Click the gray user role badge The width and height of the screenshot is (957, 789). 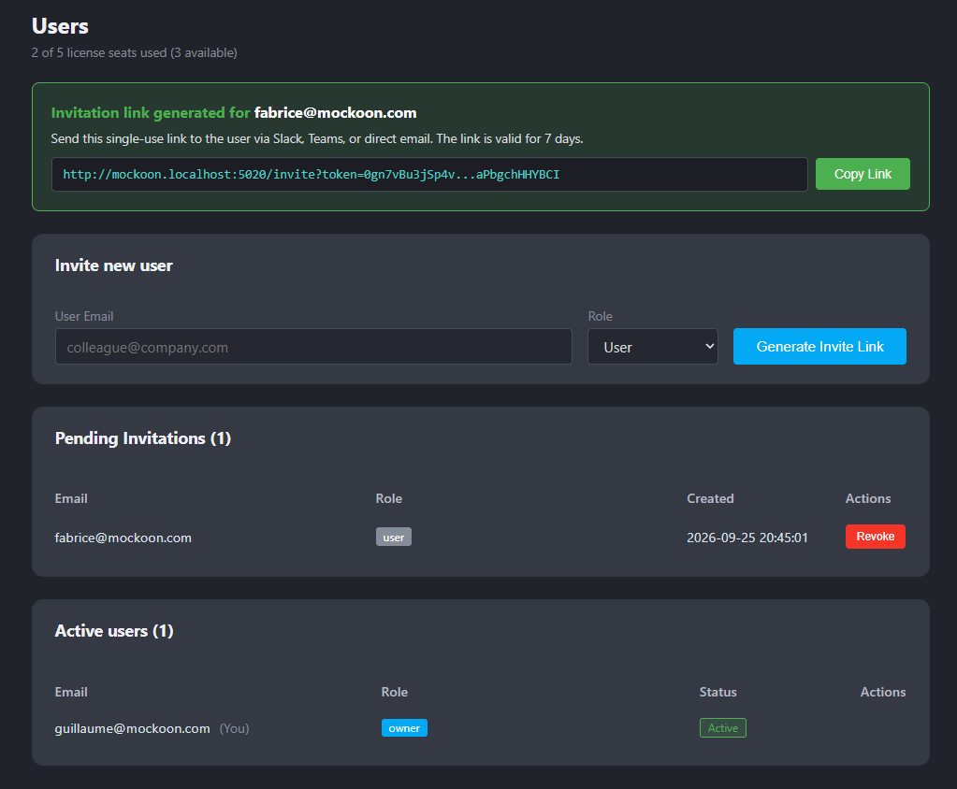pos(394,538)
